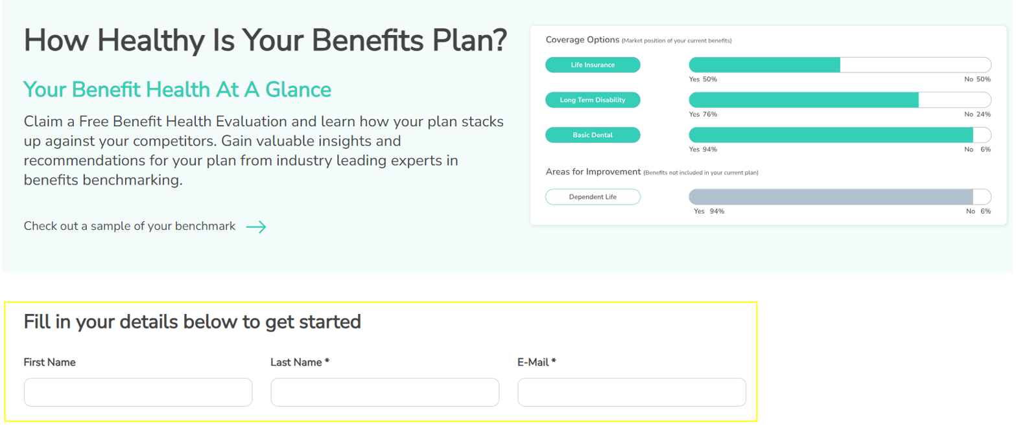1016x426 pixels.
Task: Click the teal arrow beside sample benchmark
Action: [256, 227]
